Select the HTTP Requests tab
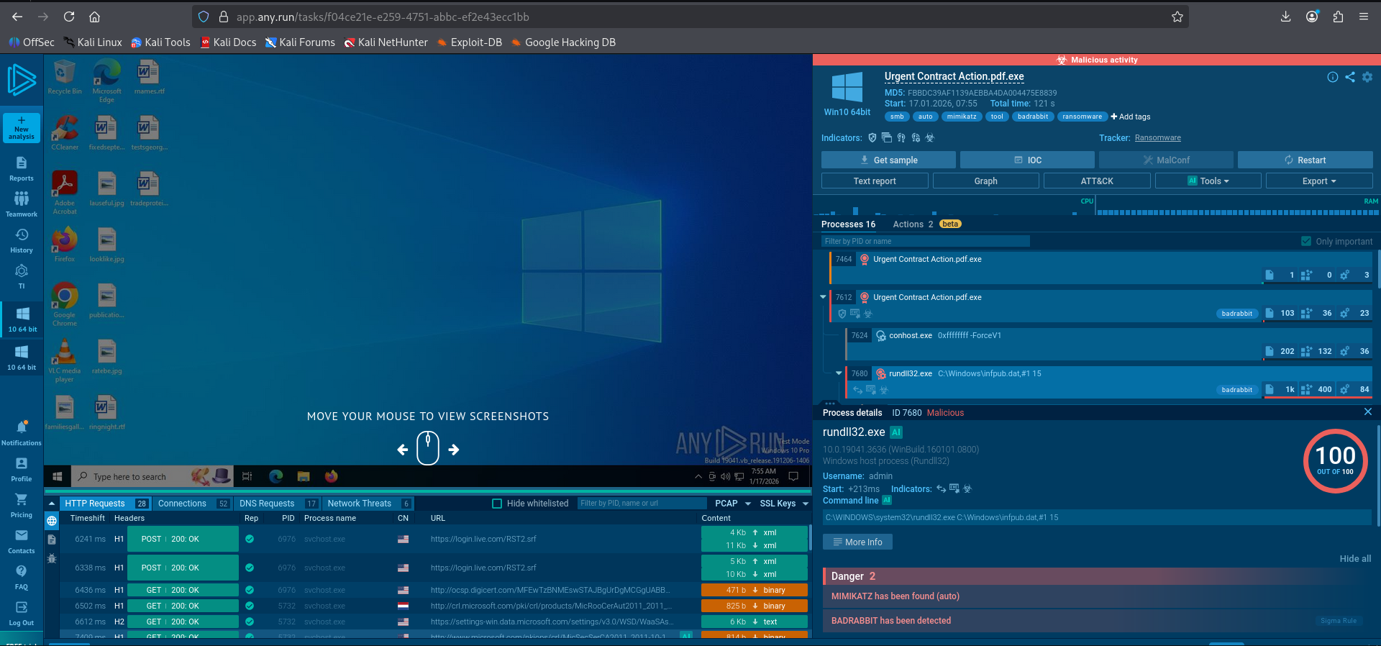The width and height of the screenshot is (1381, 646). tap(106, 504)
